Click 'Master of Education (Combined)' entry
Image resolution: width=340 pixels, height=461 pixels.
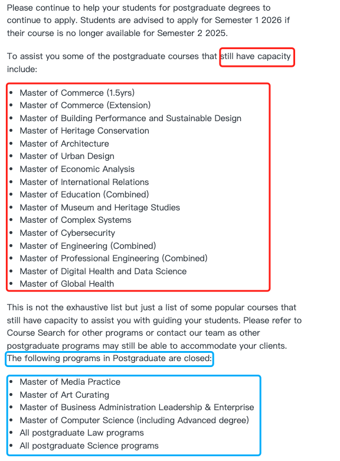pos(84,194)
